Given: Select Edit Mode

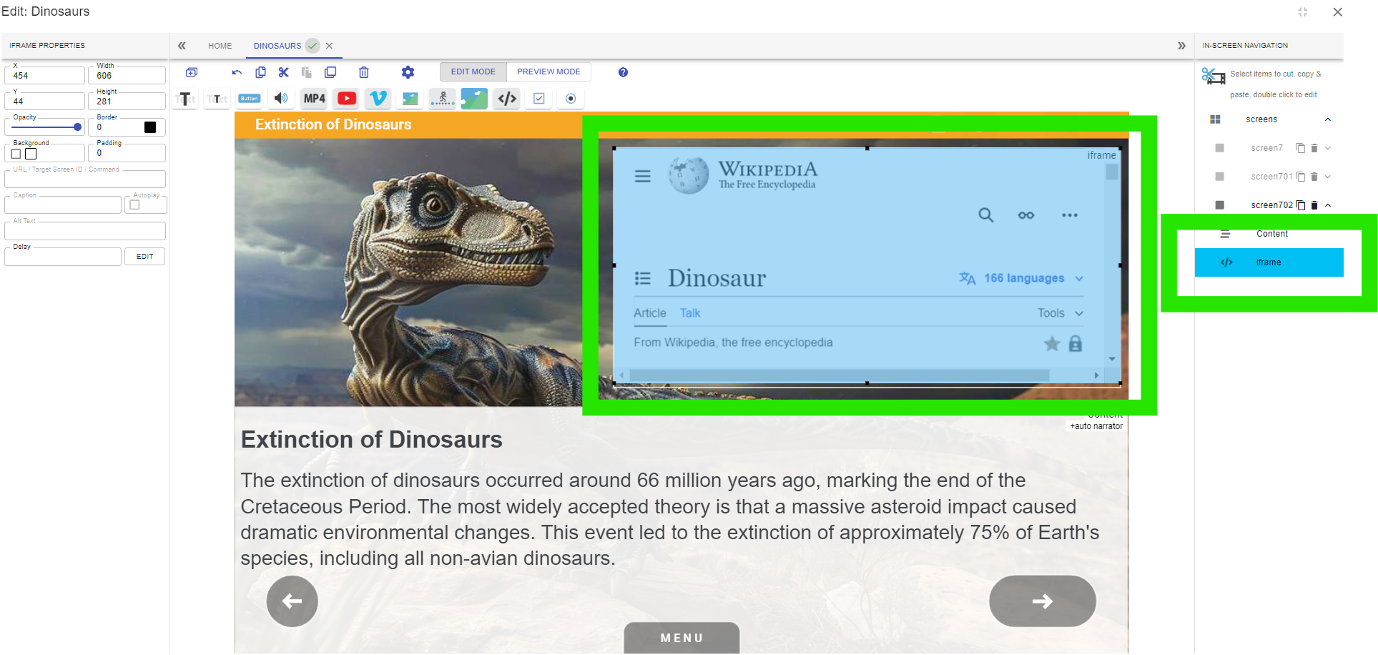Looking at the screenshot, I should 473,72.
